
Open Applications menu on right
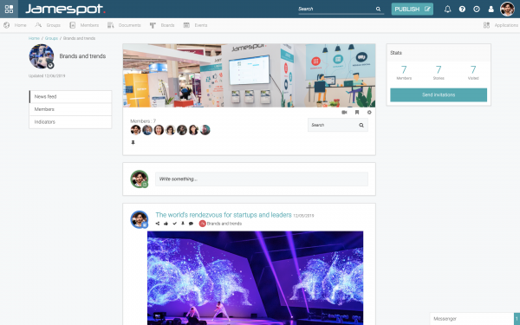(501, 25)
